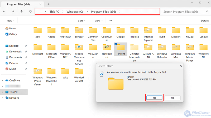Open Pictures quick access item
This screenshot has width=211, height=118.
pos(12,63)
